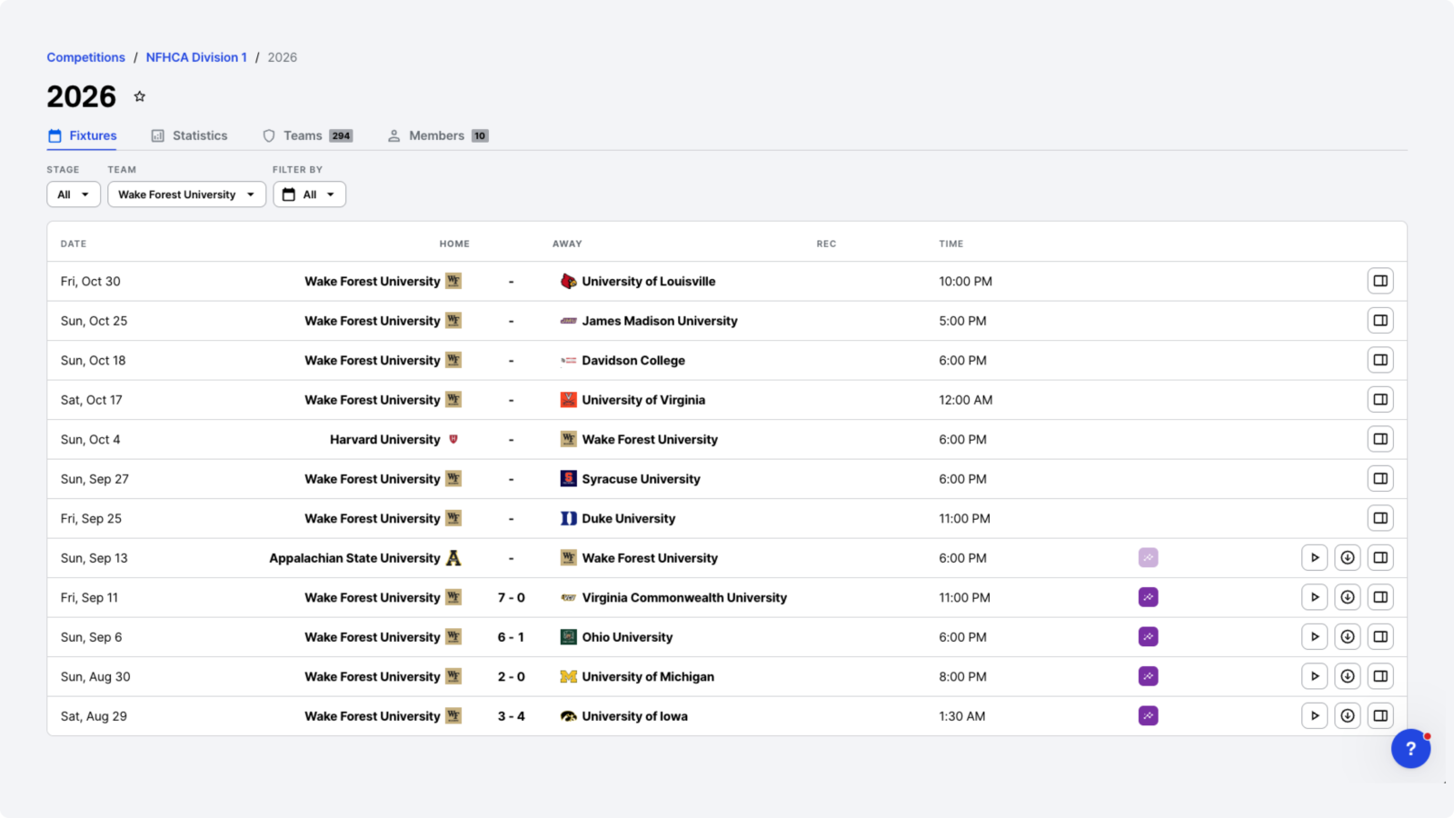Play the University of Iowa match video
Image resolution: width=1454 pixels, height=818 pixels.
pos(1315,716)
